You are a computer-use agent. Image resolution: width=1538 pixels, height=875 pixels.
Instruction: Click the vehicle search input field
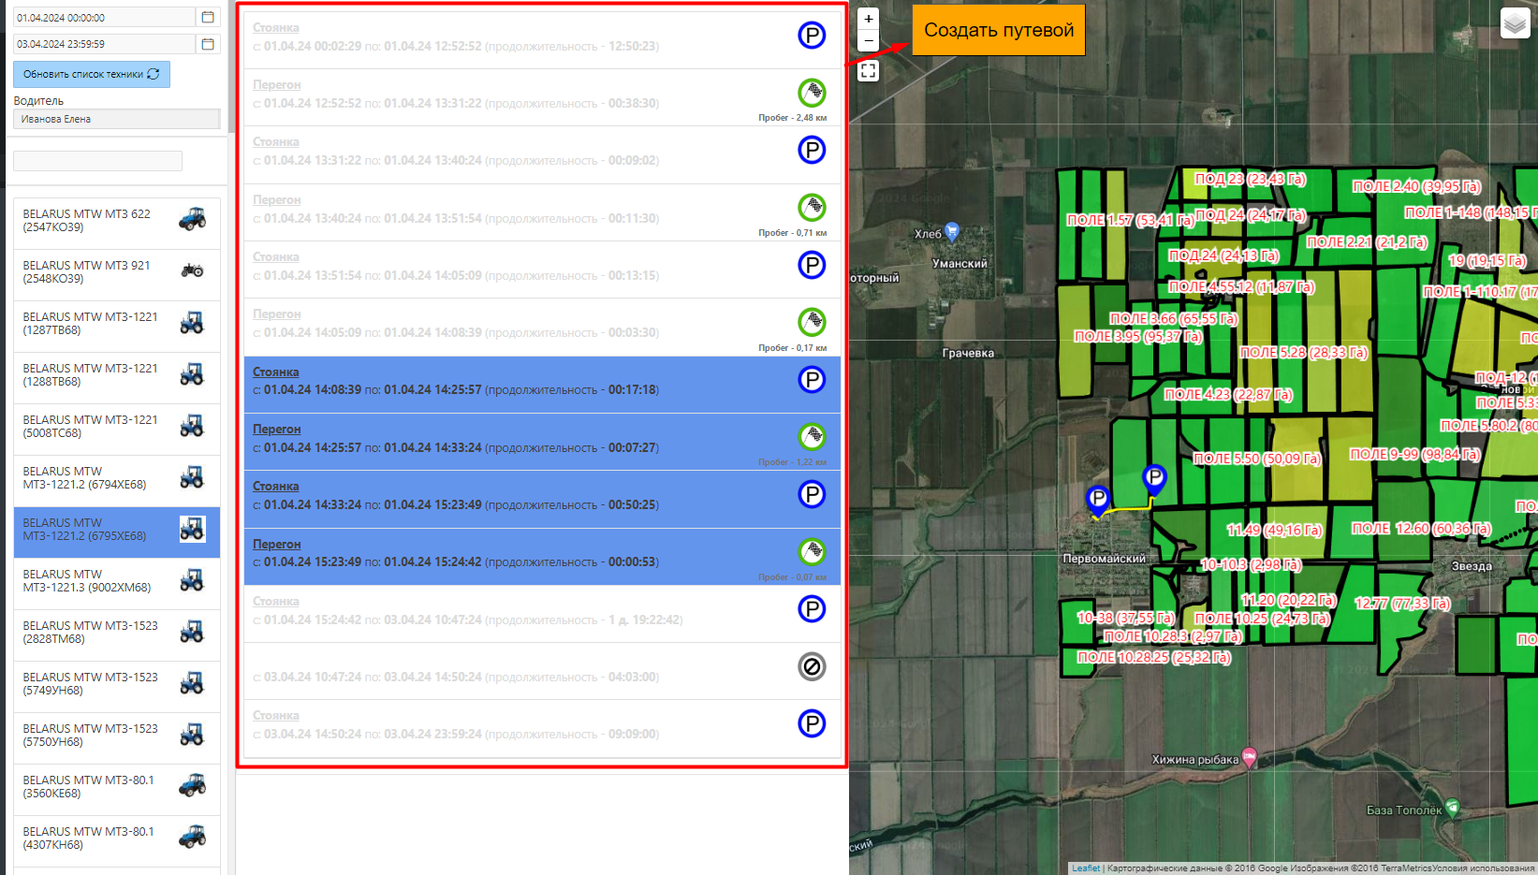pos(97,161)
